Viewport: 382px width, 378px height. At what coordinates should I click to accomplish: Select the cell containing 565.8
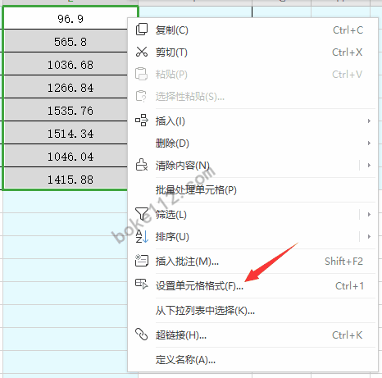[x=66, y=41]
